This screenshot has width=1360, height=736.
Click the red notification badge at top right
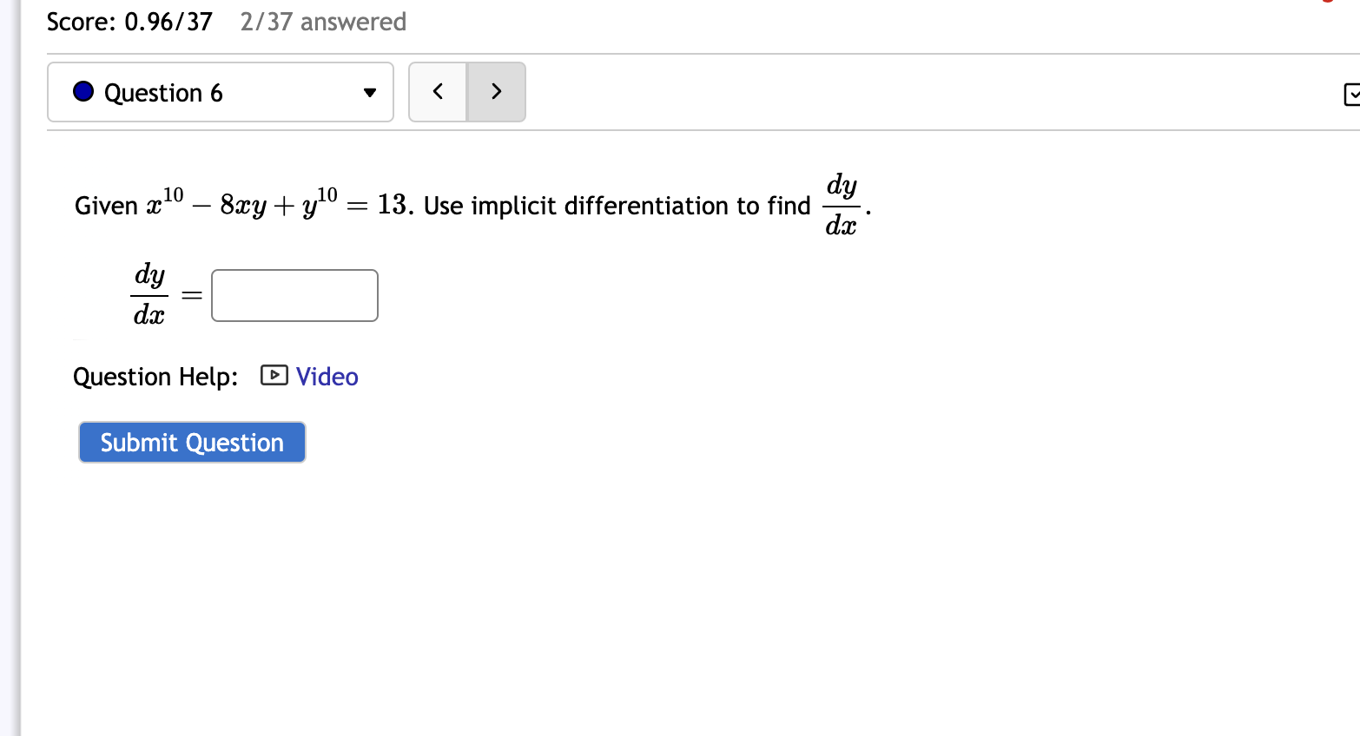[1329, 3]
